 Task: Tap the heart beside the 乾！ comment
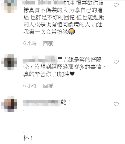[116, 104]
